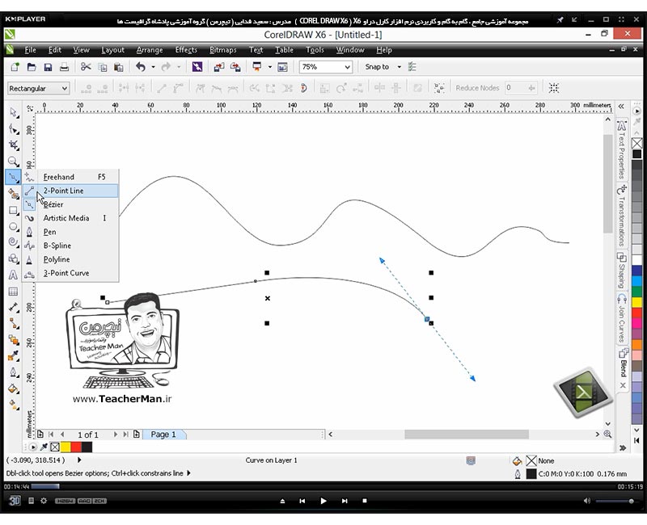This screenshot has height=525, width=647.
Task: Select the Ellipse tool
Action: [13, 227]
